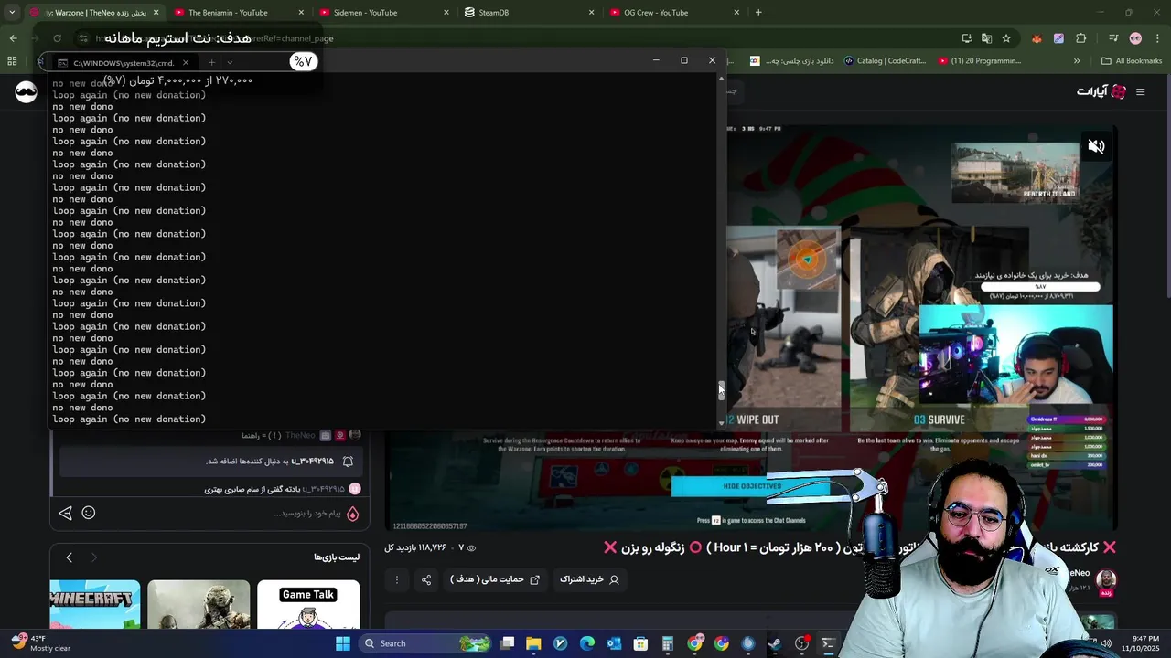Viewport: 1171px width, 658px height.
Task: Click the TheNeo channel avatar
Action: coord(1107,580)
